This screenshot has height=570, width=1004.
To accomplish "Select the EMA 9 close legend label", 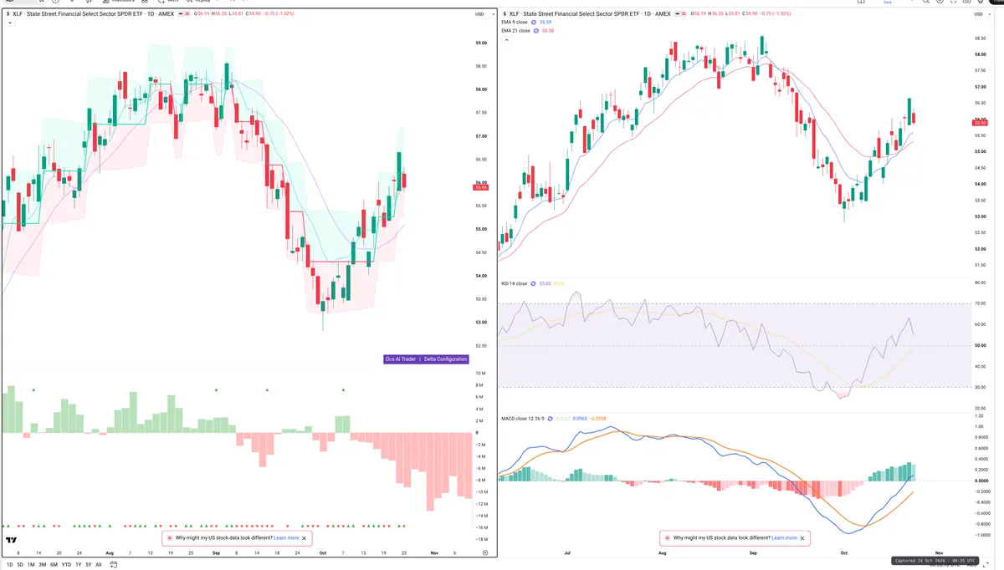I will (x=515, y=23).
